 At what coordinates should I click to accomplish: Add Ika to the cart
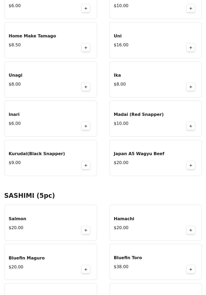tap(191, 87)
